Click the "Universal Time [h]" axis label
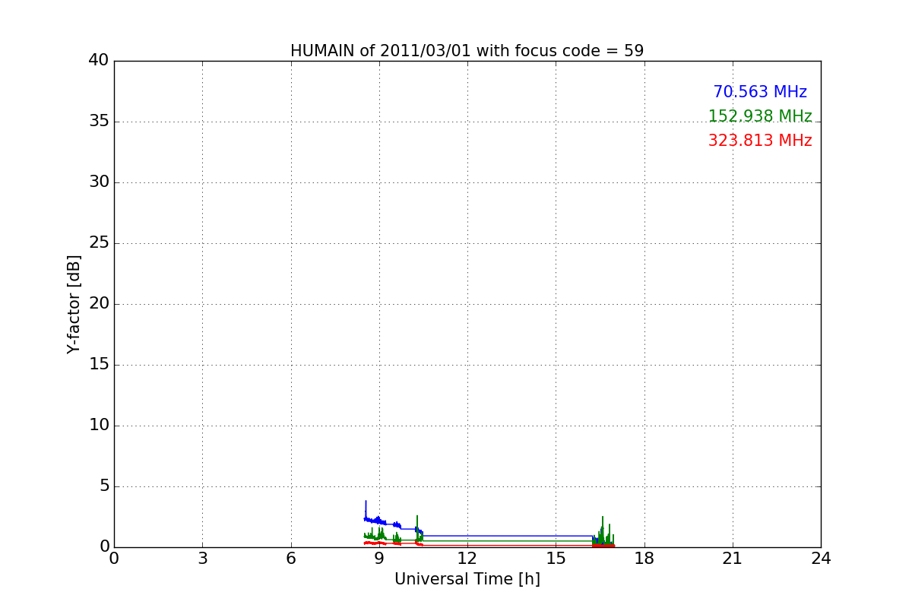912x608 pixels. click(467, 579)
